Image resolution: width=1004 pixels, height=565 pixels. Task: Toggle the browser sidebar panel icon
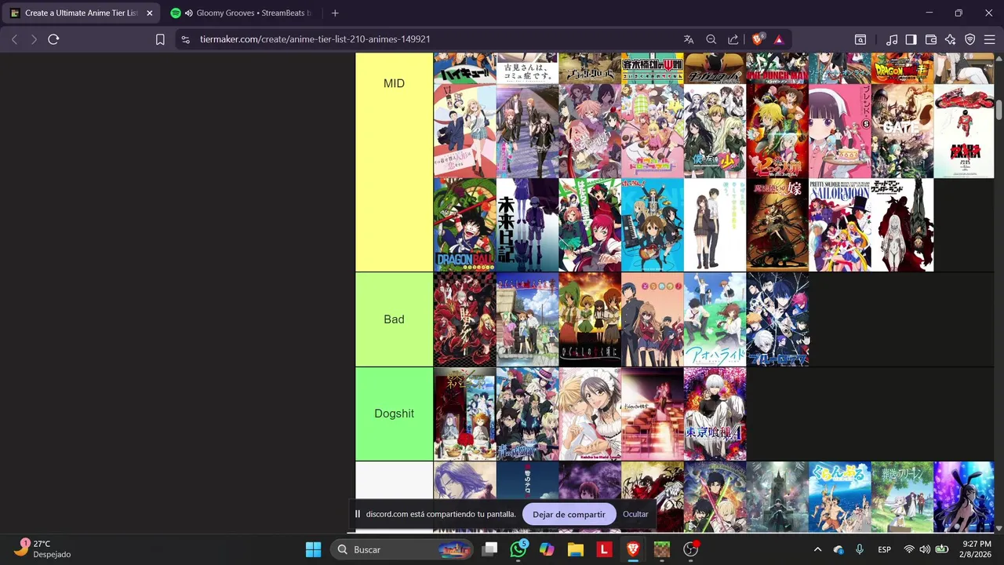point(911,39)
